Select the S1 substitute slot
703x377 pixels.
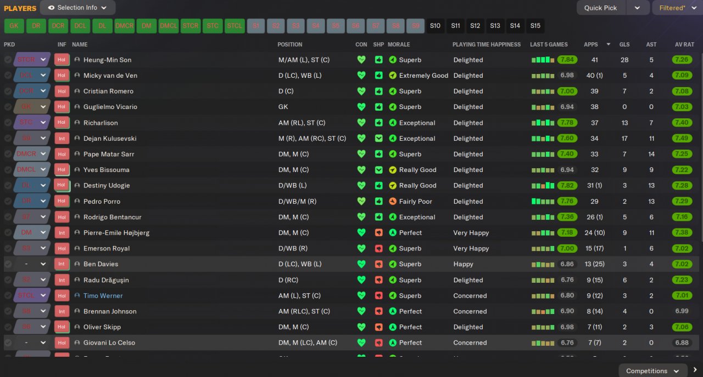[x=256, y=26]
